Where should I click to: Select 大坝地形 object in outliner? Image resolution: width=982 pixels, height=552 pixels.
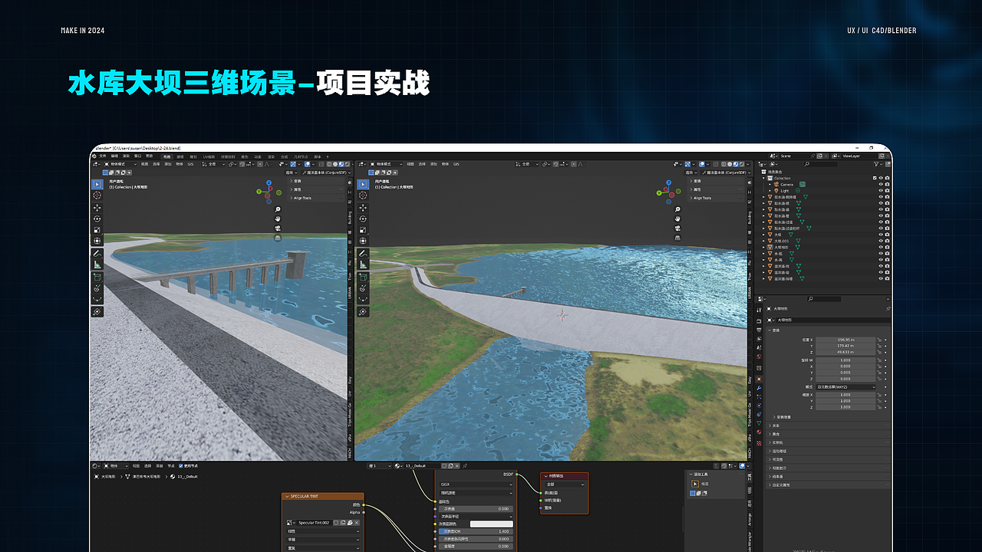pyautogui.click(x=781, y=247)
